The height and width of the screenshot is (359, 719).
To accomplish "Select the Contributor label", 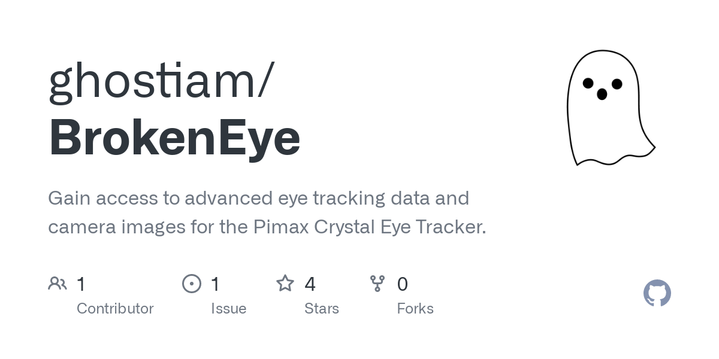I will coord(115,309).
